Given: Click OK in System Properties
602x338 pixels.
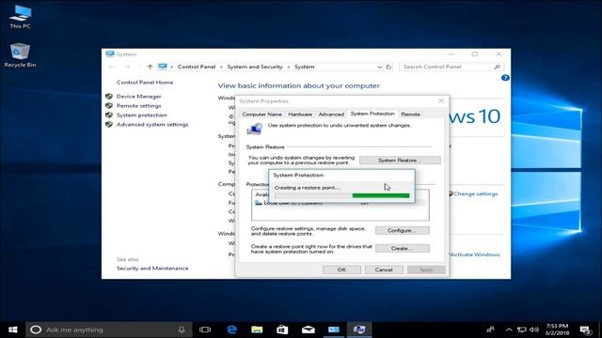Looking at the screenshot, I should click(341, 269).
